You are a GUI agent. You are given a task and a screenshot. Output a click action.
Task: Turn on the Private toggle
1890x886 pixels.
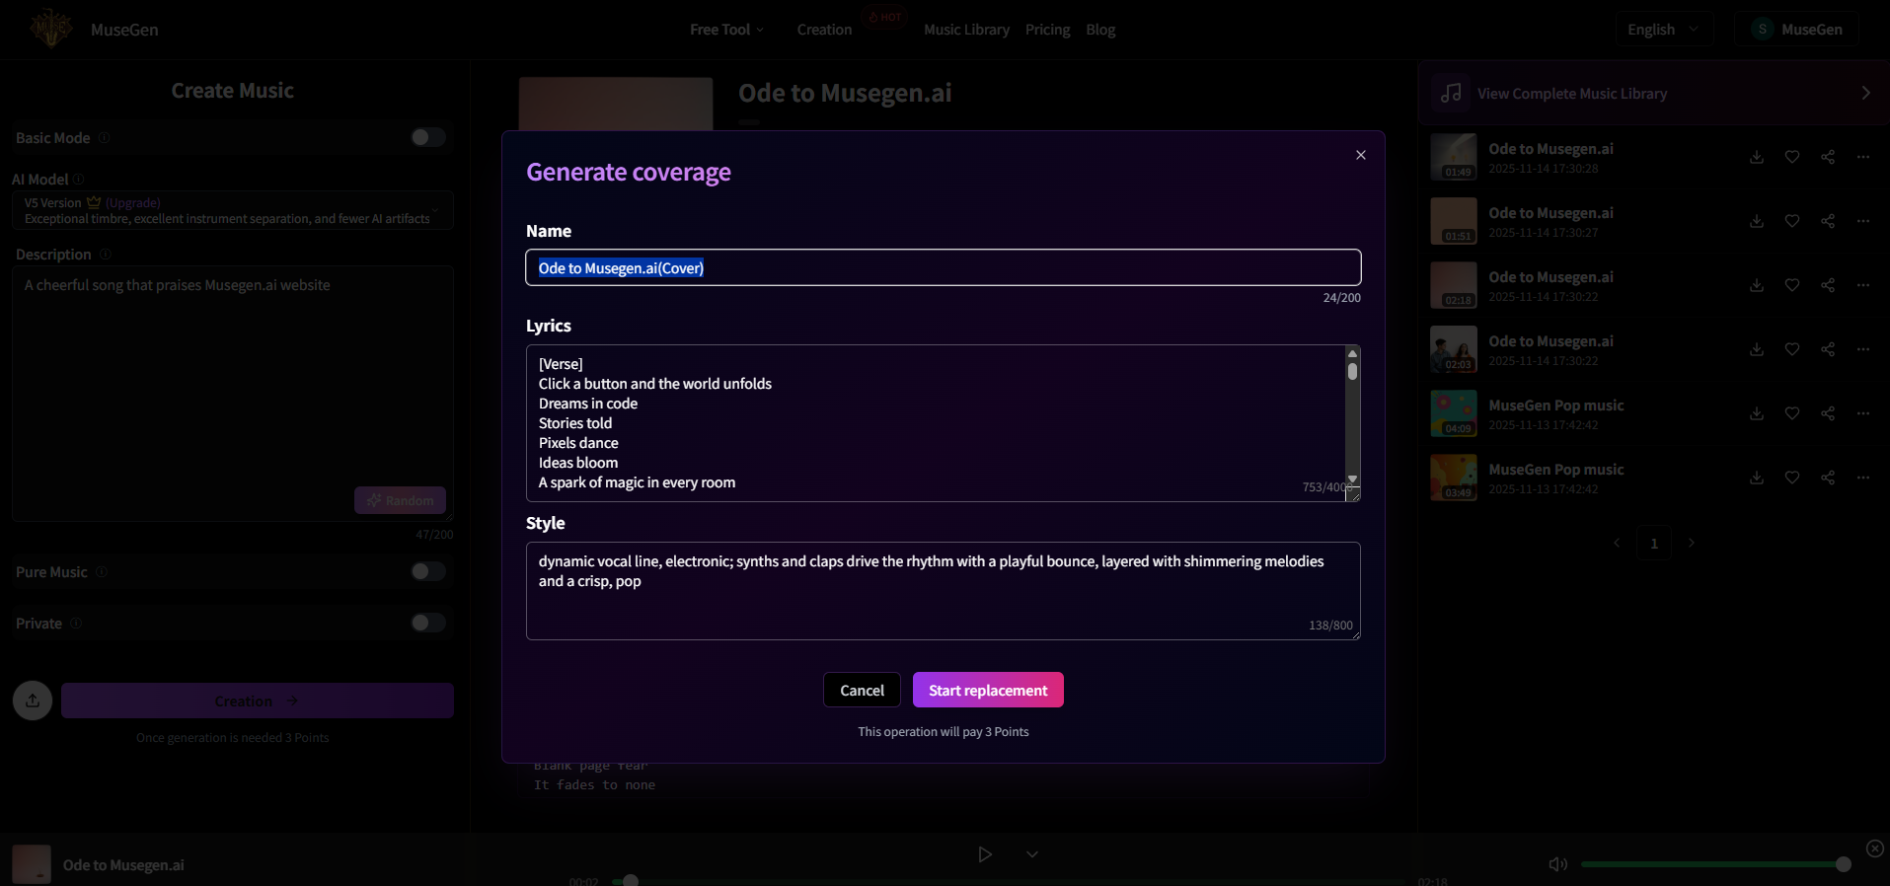pos(427,623)
